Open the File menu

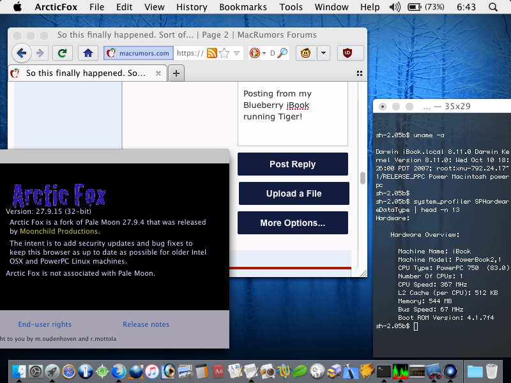coord(97,7)
